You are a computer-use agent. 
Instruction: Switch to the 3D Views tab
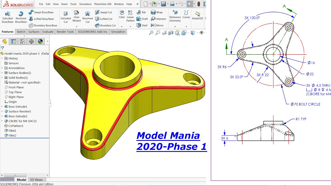pyautogui.click(x=36, y=180)
